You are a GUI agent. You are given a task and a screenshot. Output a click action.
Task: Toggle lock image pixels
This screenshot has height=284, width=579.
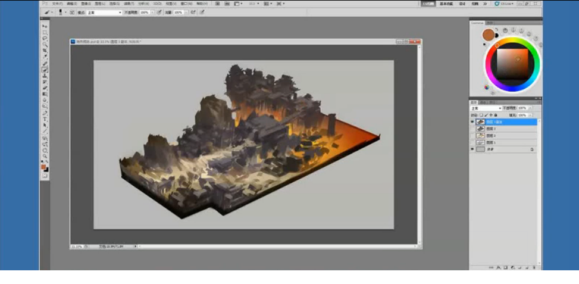(486, 116)
